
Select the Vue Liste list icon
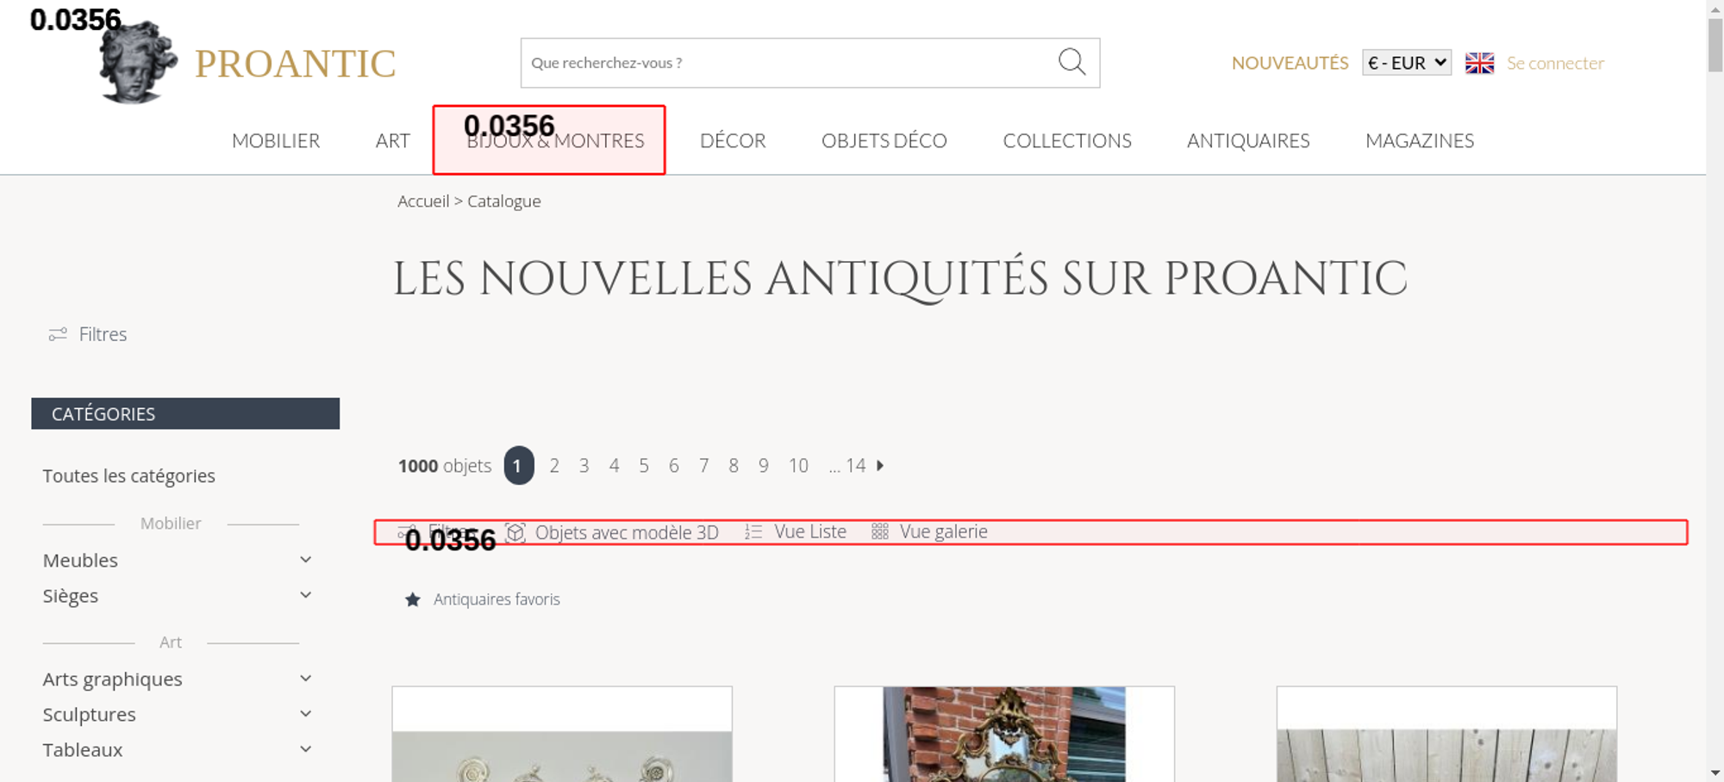[x=753, y=532]
